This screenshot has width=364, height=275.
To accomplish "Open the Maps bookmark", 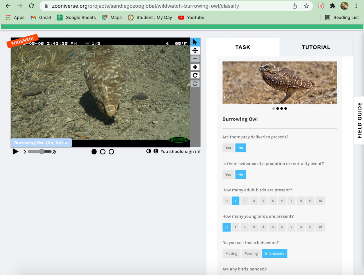I will 112,18.
